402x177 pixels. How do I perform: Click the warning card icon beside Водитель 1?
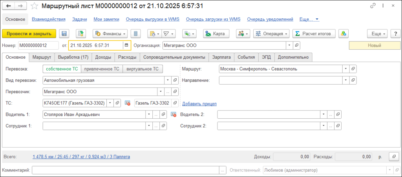(174, 115)
